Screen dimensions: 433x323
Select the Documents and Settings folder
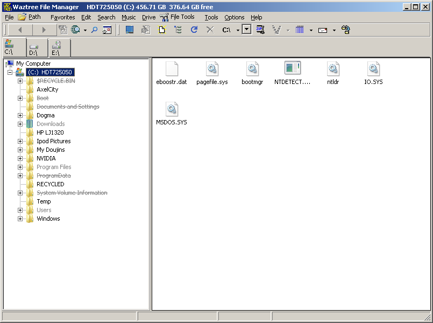click(68, 107)
